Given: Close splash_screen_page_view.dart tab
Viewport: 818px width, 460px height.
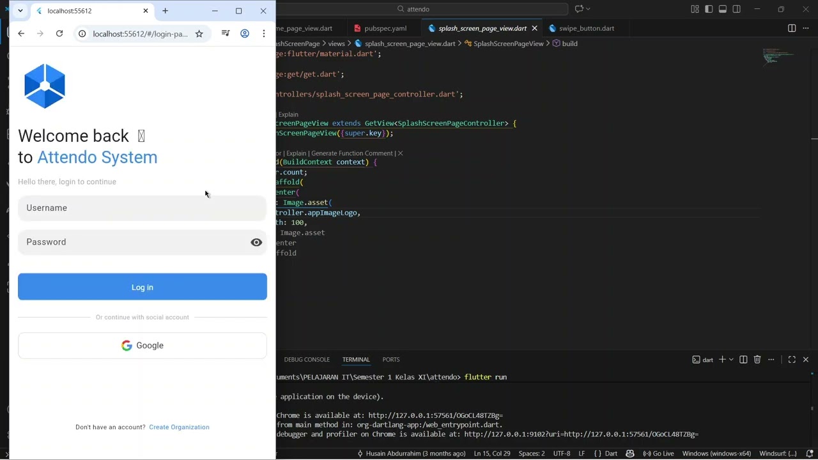Looking at the screenshot, I should (534, 29).
